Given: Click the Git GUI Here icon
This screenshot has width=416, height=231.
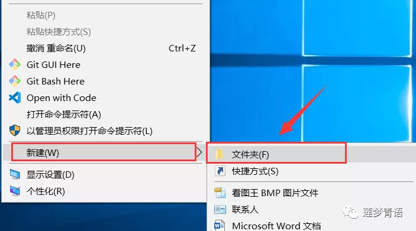Looking at the screenshot, I should [15, 64].
